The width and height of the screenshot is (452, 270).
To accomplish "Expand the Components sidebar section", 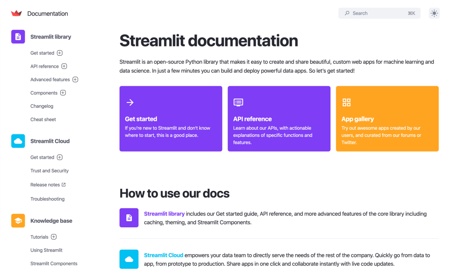I will [x=63, y=93].
